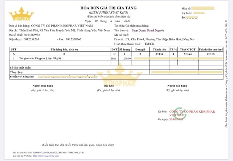Click the Kingphar crown logo at top left
The image size is (233, 161).
(x=21, y=14)
